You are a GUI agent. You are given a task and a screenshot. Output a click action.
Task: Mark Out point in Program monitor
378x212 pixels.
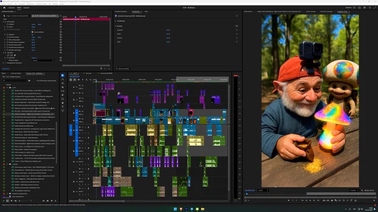tap(296, 200)
